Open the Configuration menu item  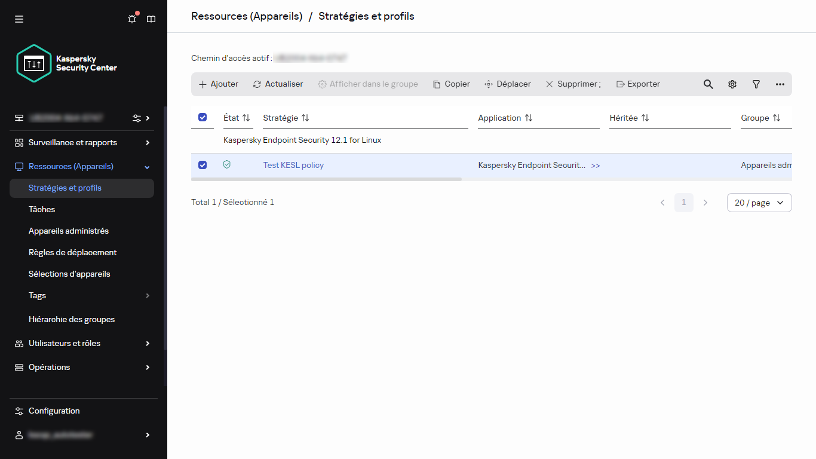pos(54,411)
